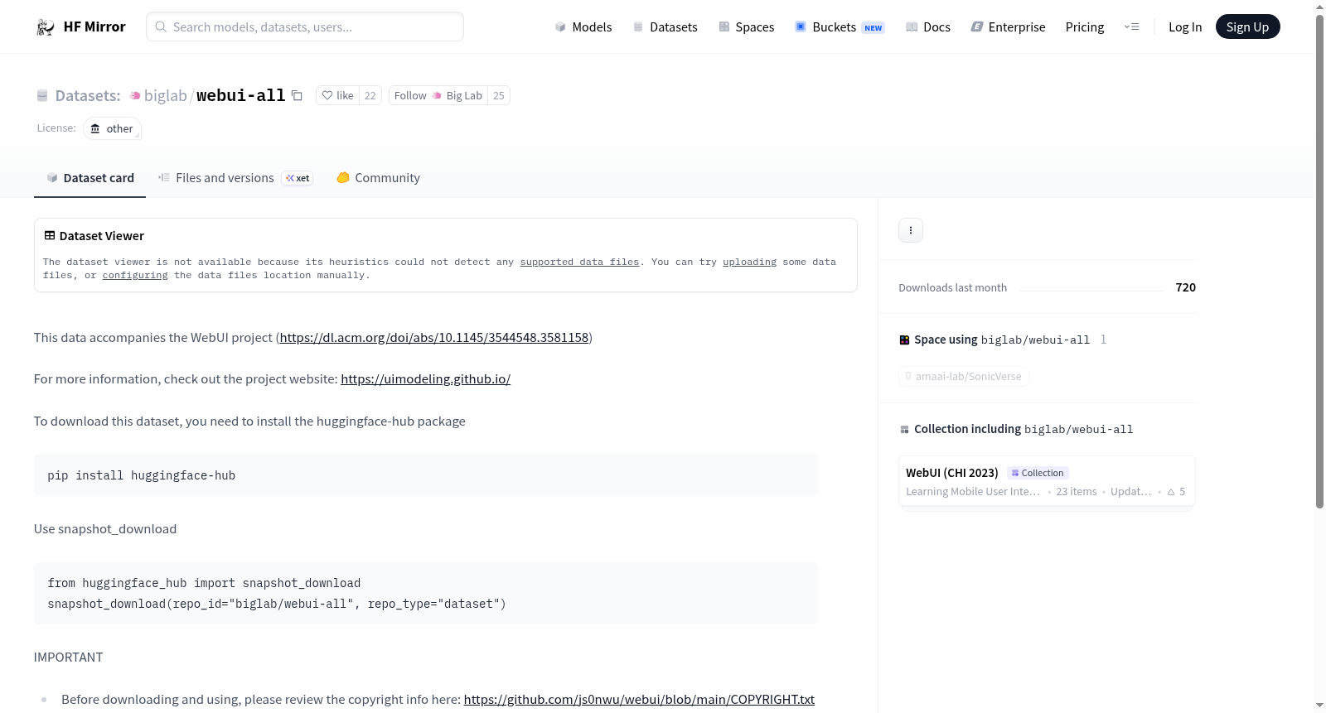The height and width of the screenshot is (713, 1326).
Task: Open Buckets from the top navigation
Action: 840,27
